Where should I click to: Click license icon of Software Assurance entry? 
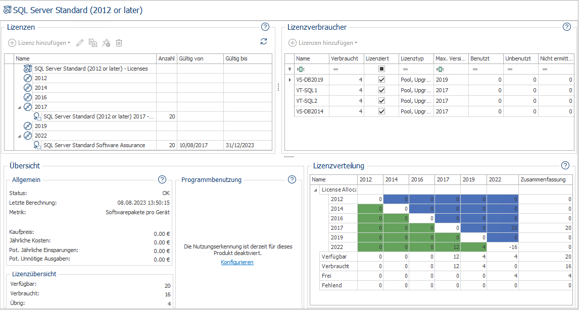(x=37, y=146)
